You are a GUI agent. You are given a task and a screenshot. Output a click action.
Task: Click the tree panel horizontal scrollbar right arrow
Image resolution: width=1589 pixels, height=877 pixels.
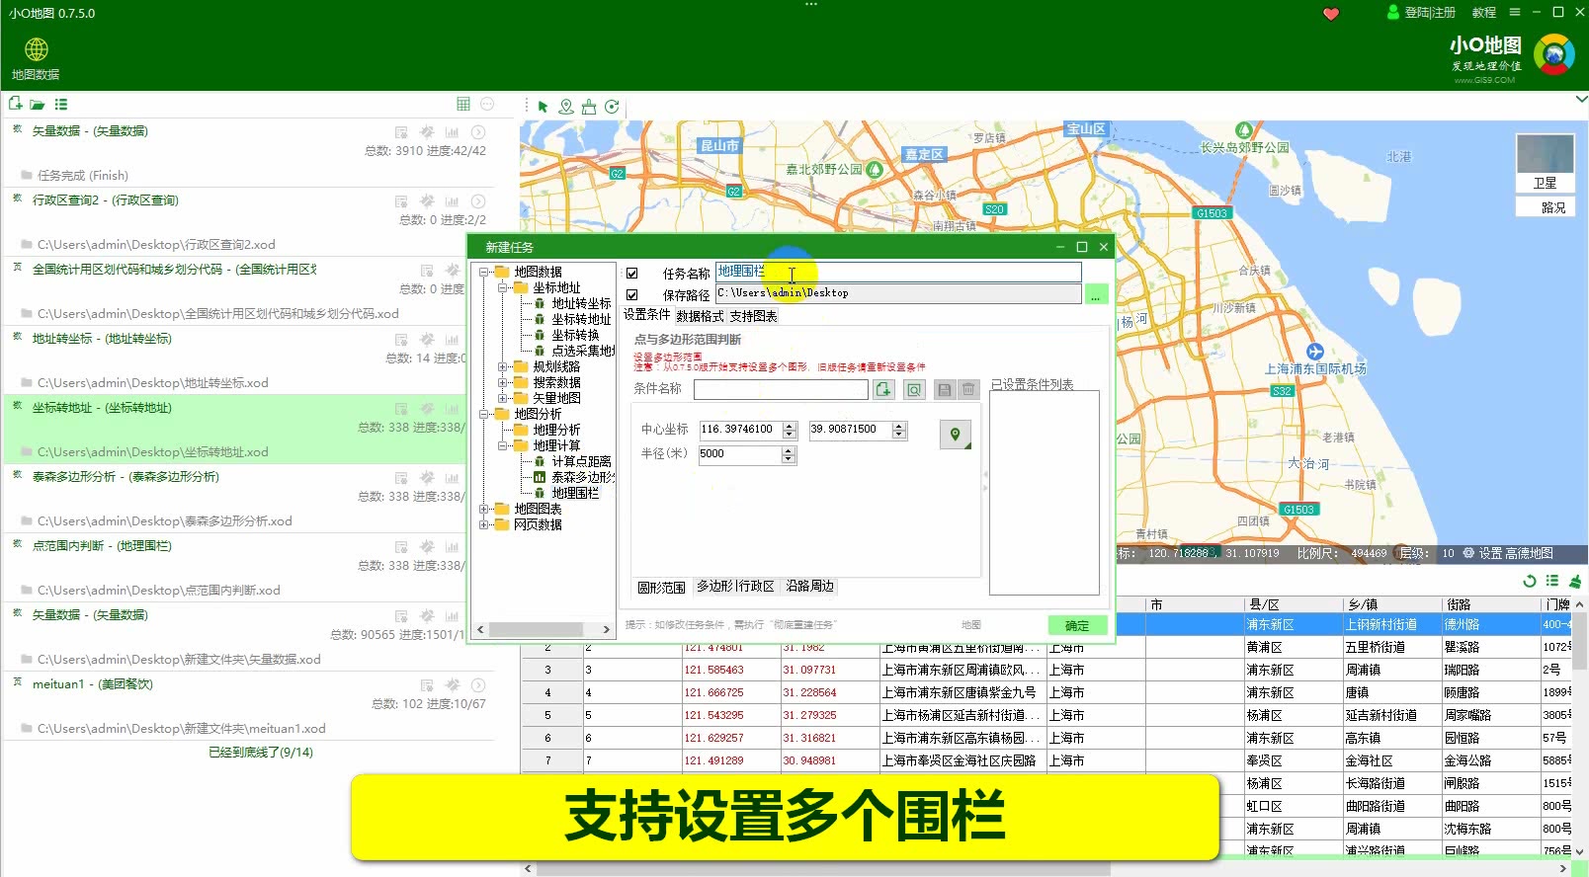607,629
